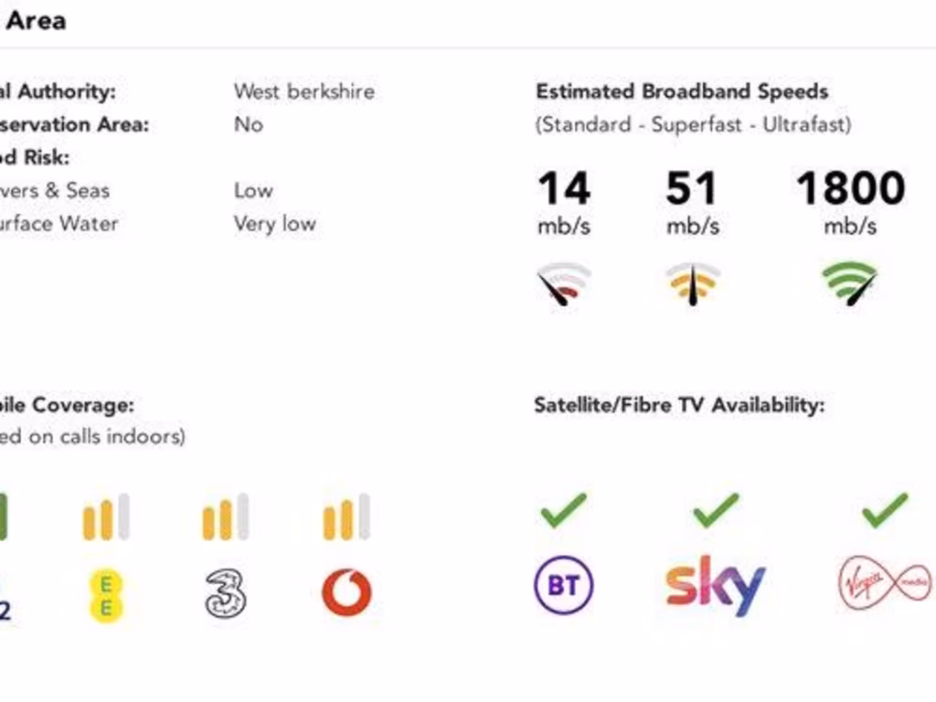This screenshot has height=702, width=936.
Task: Click the West berkshire authority text
Action: (303, 91)
